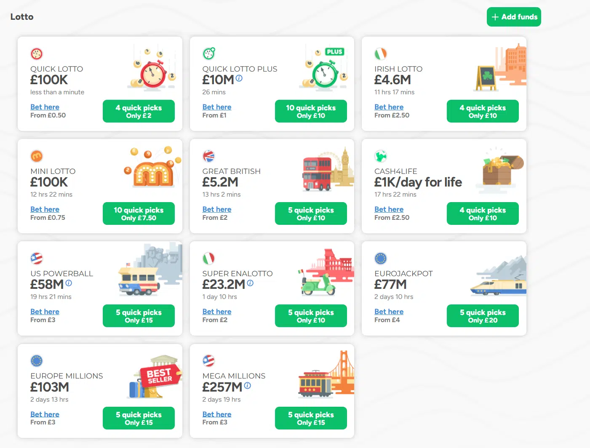Choose 10 quick picks for Mini Lotto £7.50

coord(139,213)
